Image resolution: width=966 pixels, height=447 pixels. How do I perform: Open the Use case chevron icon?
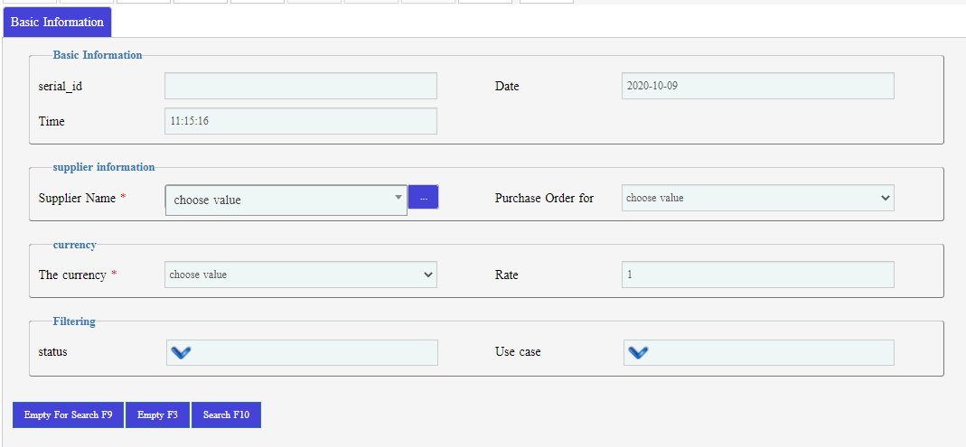pos(638,352)
